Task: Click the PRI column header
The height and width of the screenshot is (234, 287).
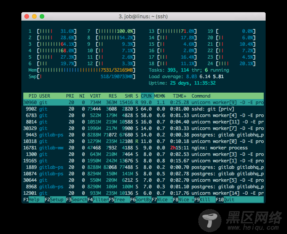Action: [70, 96]
